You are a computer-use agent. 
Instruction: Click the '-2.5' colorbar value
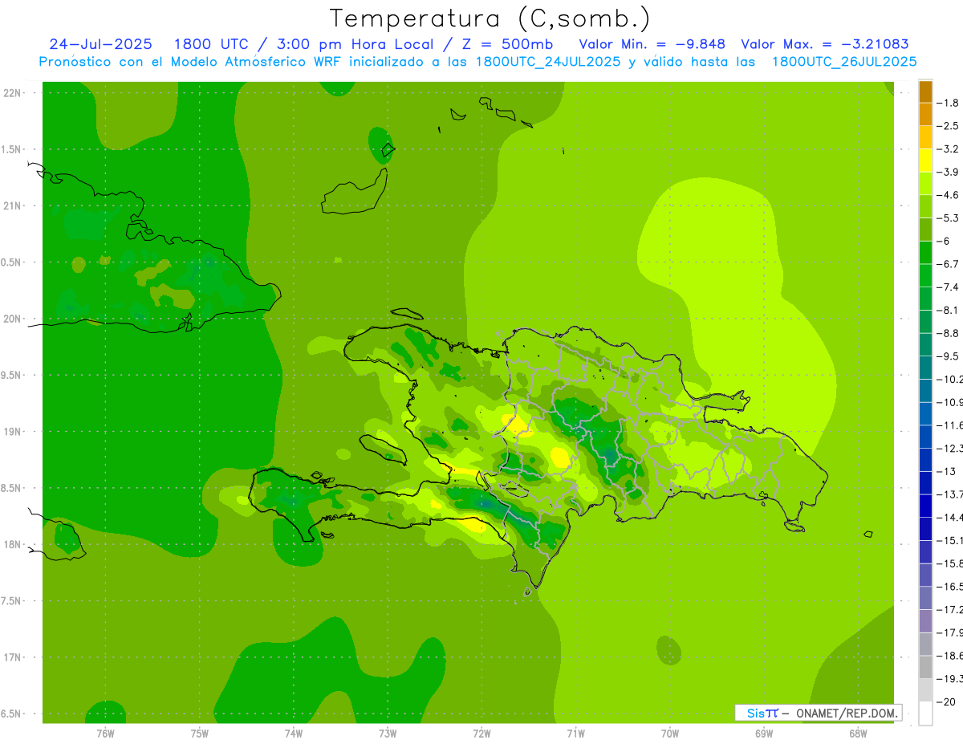[949, 126]
